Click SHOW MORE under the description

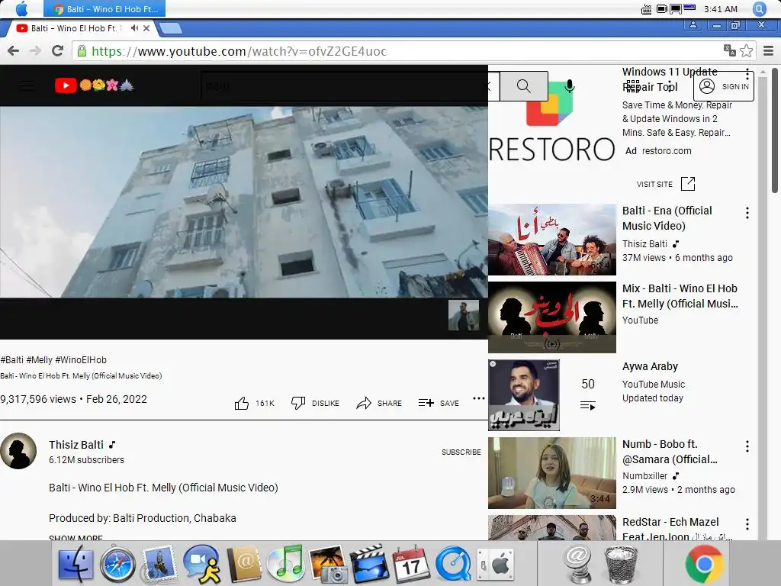click(76, 538)
